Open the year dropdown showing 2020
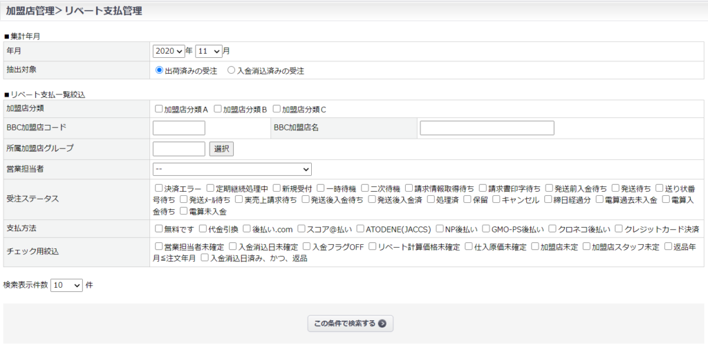 [x=169, y=51]
